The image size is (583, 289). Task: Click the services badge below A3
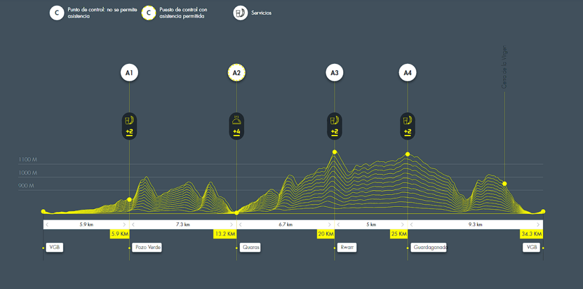[x=334, y=125]
